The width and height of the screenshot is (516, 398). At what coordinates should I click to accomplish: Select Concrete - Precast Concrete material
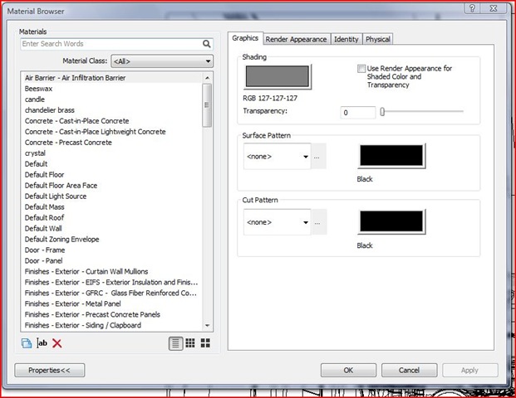tap(112, 143)
